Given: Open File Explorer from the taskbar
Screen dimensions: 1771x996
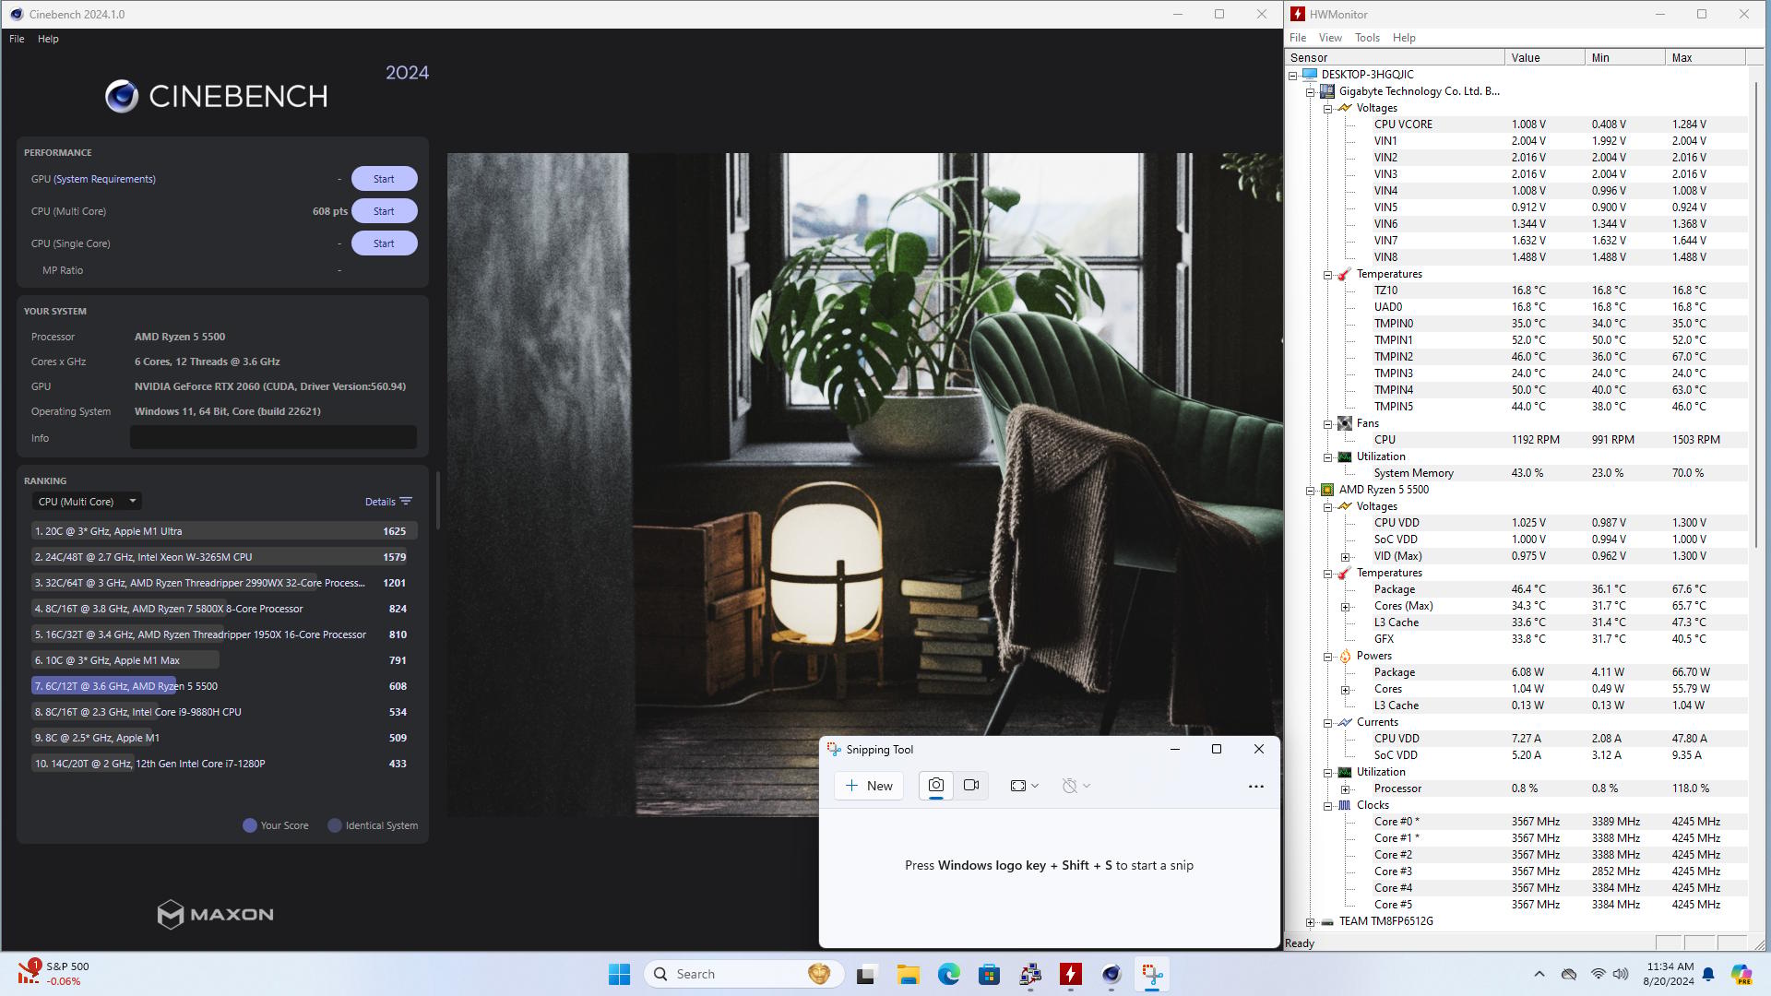Looking at the screenshot, I should 908,974.
